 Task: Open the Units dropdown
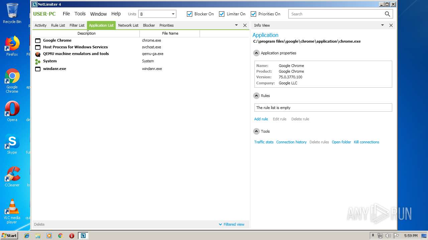click(157, 14)
